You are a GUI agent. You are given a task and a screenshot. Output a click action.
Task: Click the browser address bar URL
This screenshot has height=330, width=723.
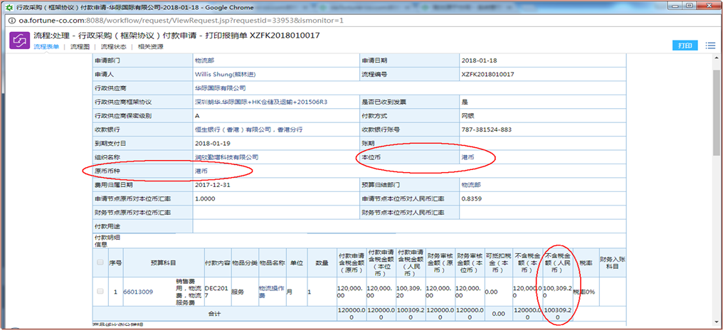click(x=181, y=21)
